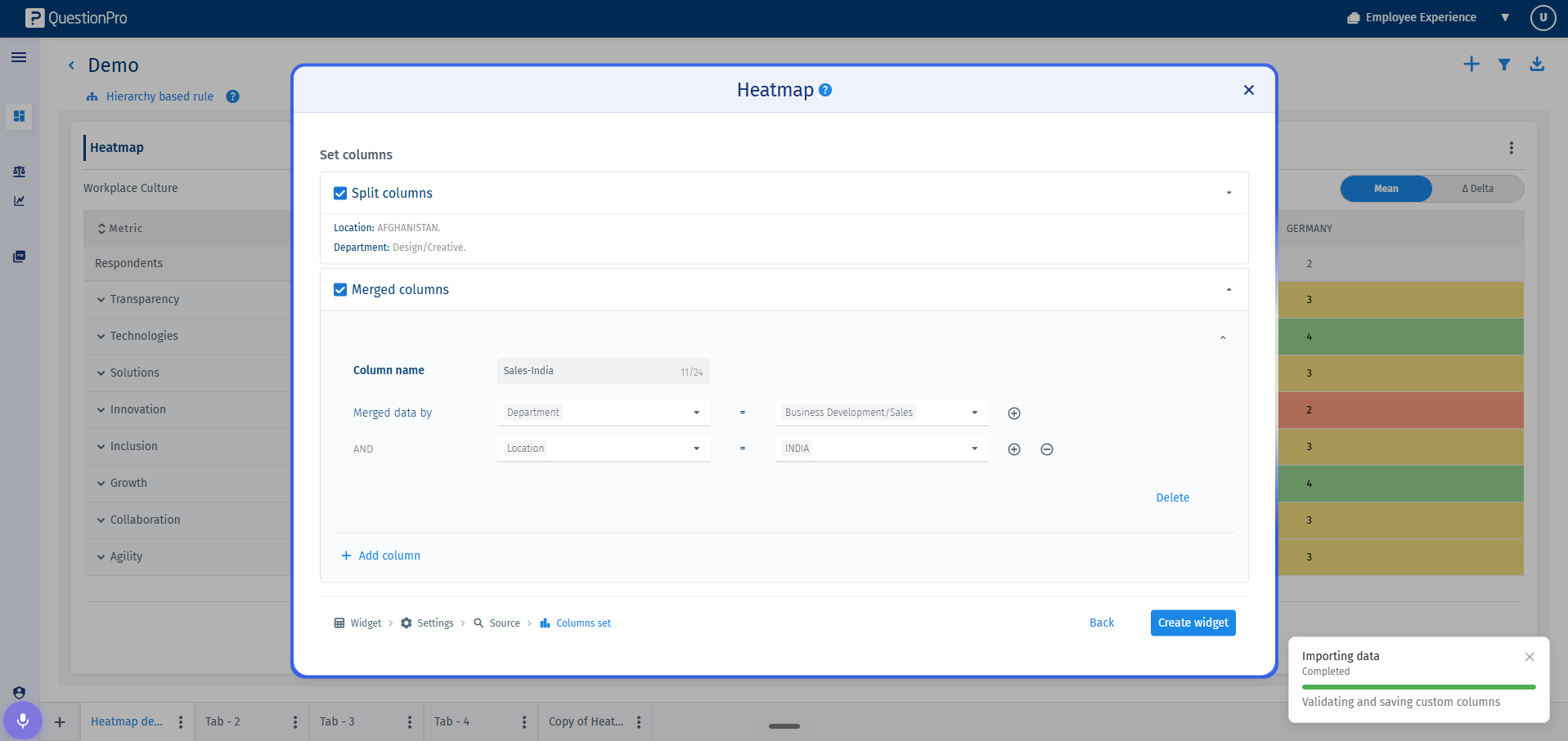This screenshot has width=1568, height=741.
Task: Activate the microphone button
Action: pyautogui.click(x=23, y=721)
